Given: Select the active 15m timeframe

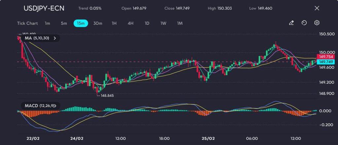Looking at the screenshot, I should (x=81, y=23).
